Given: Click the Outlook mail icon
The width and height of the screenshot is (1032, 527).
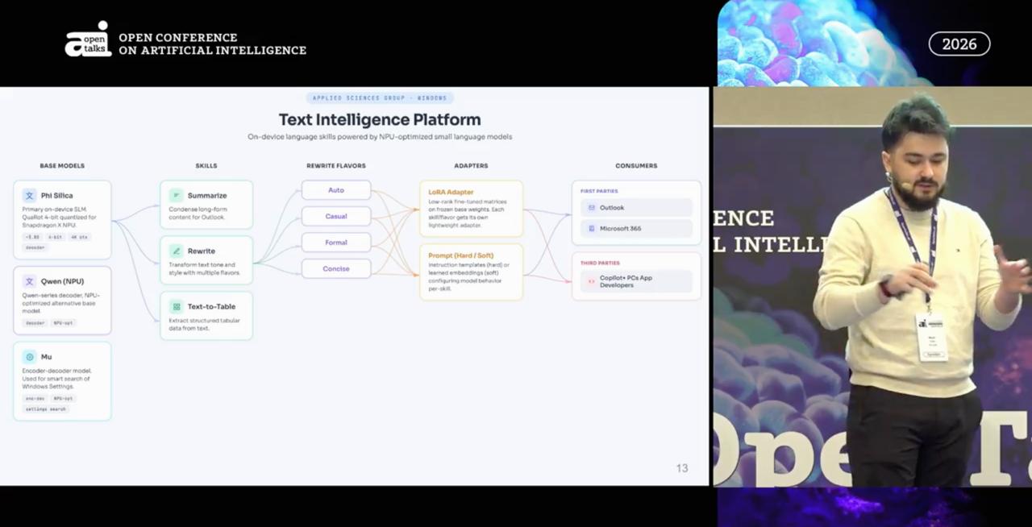Looking at the screenshot, I should 592,208.
